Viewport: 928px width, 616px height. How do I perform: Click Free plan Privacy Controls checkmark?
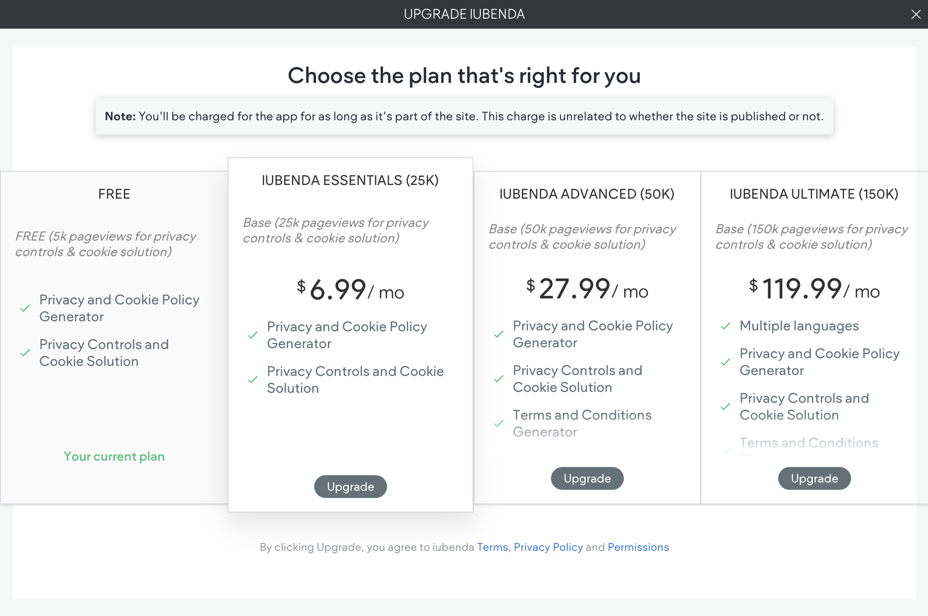click(25, 353)
